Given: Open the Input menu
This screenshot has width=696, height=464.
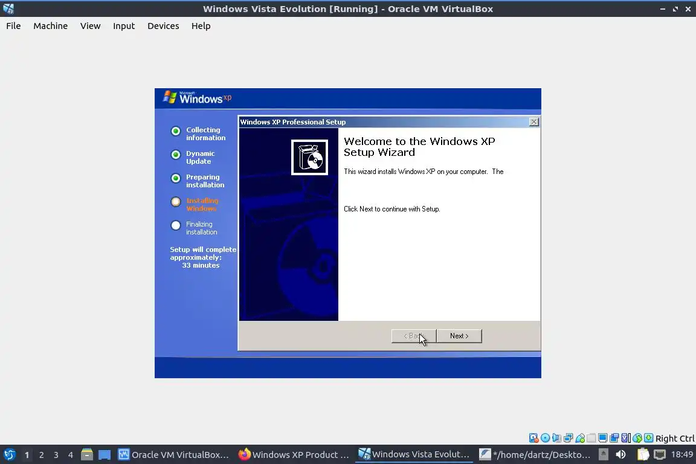Looking at the screenshot, I should [124, 26].
